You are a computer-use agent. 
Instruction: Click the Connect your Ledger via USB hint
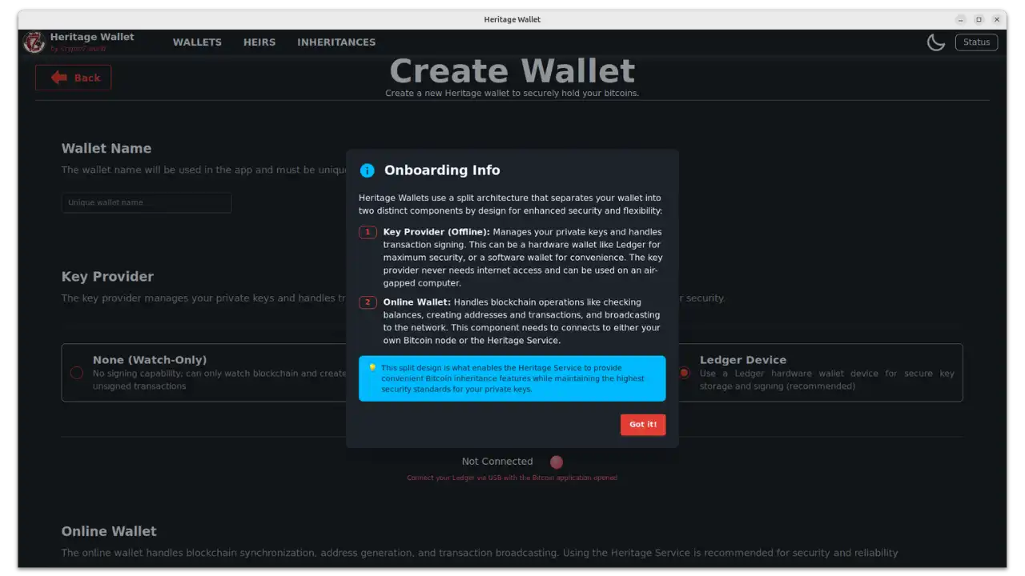pyautogui.click(x=512, y=478)
